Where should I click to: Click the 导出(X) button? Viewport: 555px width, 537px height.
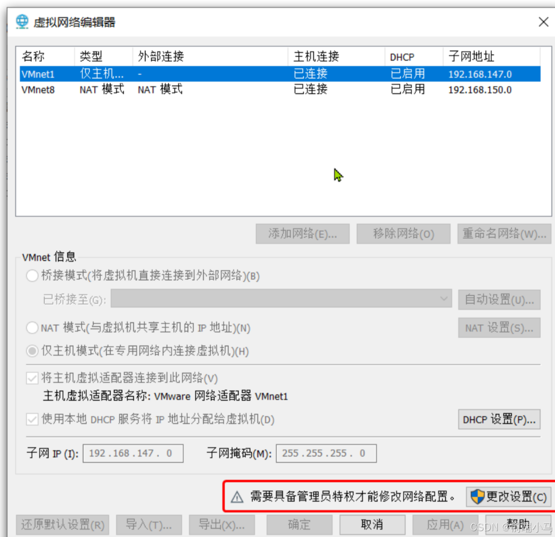[x=222, y=524]
